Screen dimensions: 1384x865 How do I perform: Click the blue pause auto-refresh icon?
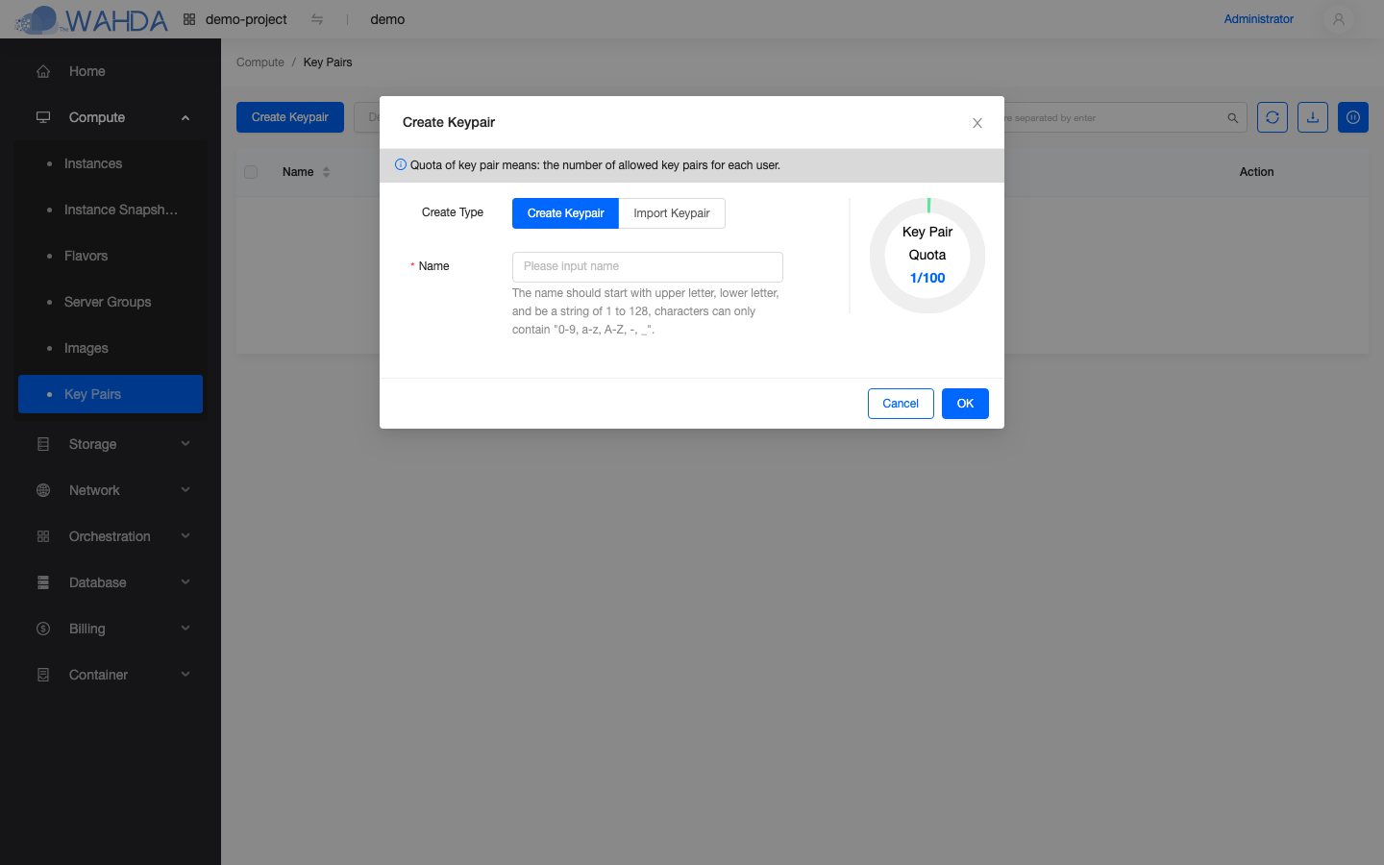click(x=1353, y=117)
